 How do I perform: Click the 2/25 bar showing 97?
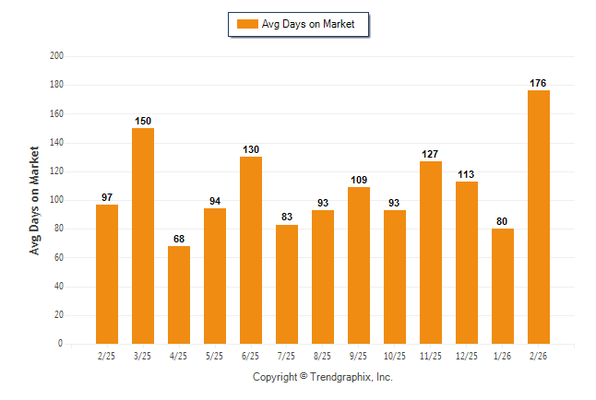[107, 274]
